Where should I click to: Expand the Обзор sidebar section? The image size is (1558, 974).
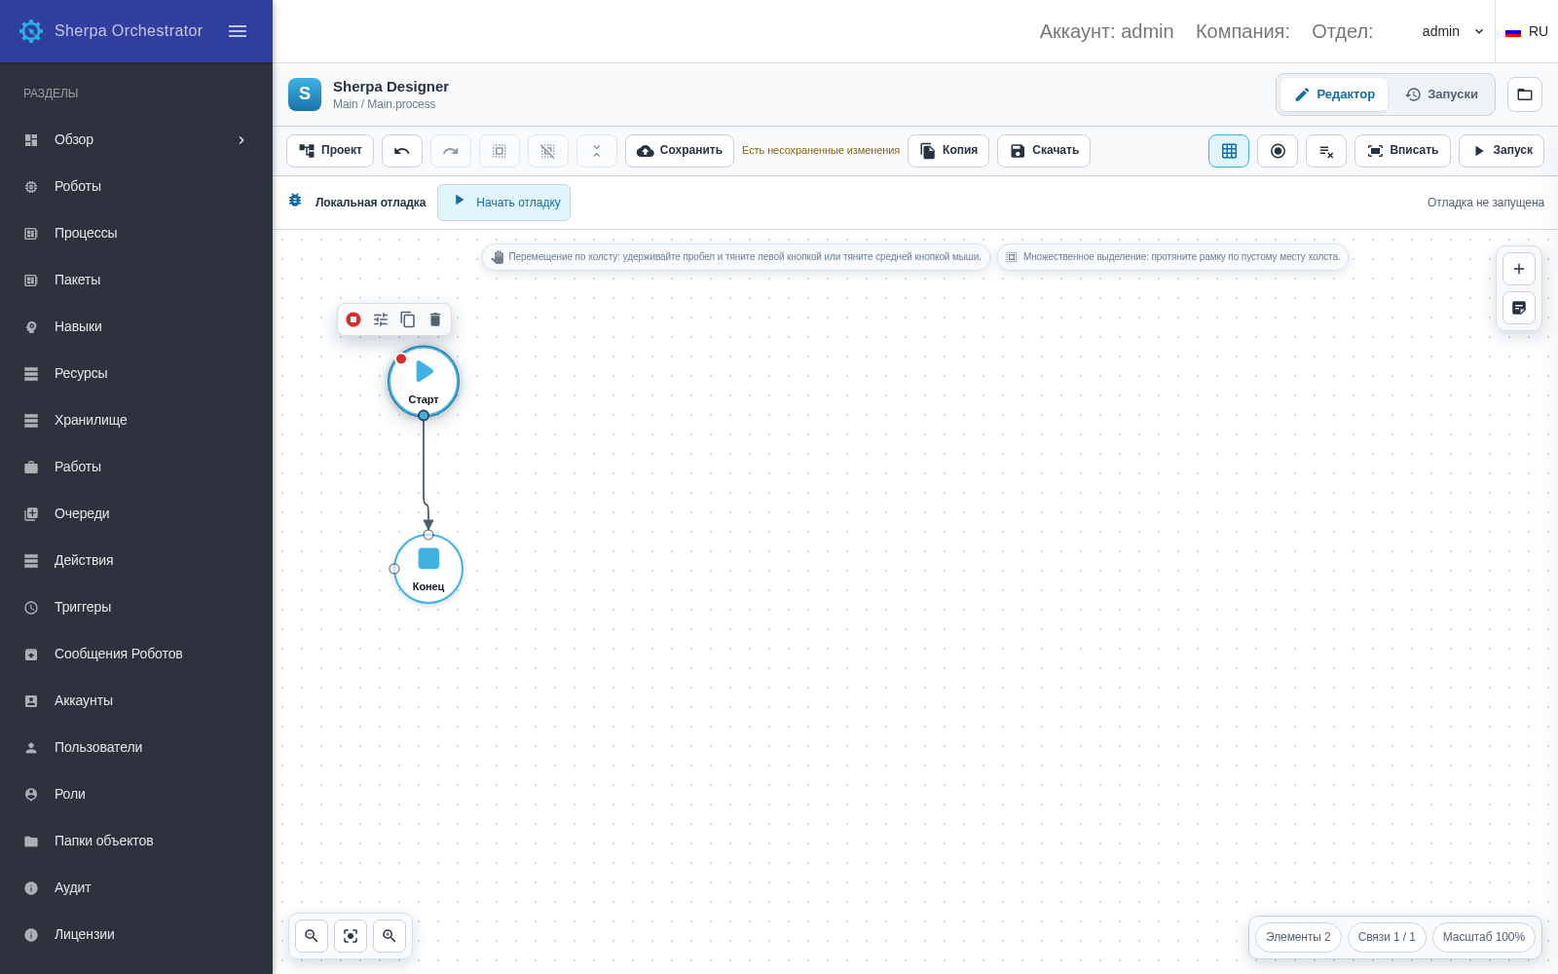pos(136,139)
